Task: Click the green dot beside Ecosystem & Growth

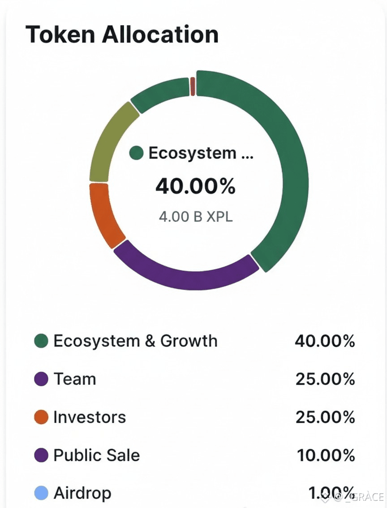Action: pos(41,341)
